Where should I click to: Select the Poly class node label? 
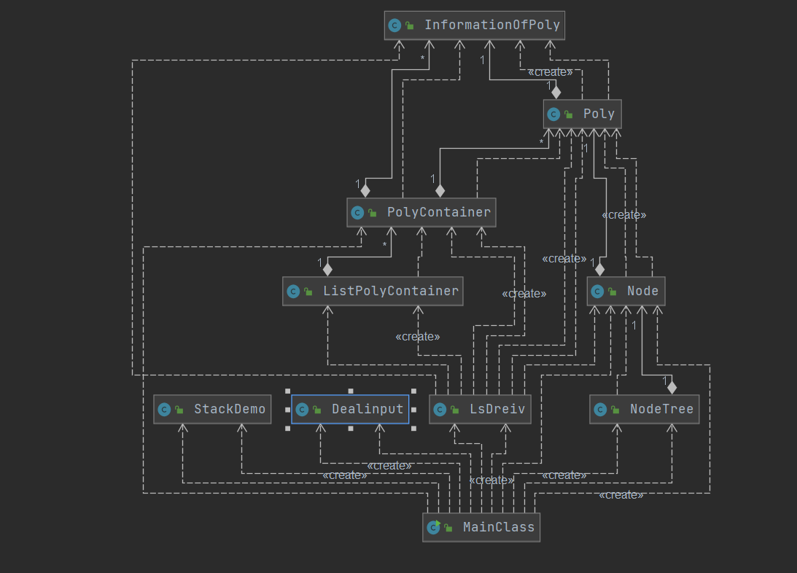tap(599, 114)
